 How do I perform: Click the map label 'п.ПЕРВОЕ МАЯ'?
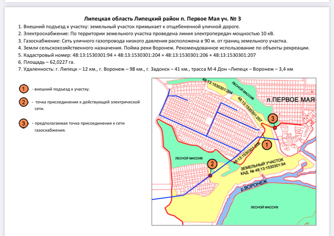coord(291,100)
